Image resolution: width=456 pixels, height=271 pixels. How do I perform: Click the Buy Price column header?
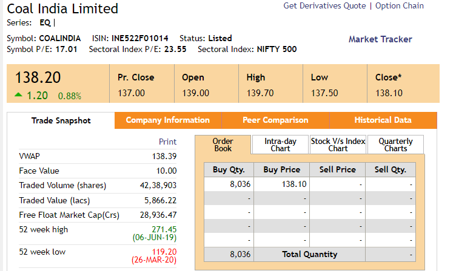pos(282,170)
